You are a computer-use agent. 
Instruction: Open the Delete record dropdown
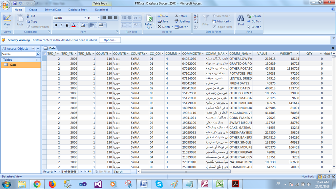pyautogui.click(x=172, y=27)
